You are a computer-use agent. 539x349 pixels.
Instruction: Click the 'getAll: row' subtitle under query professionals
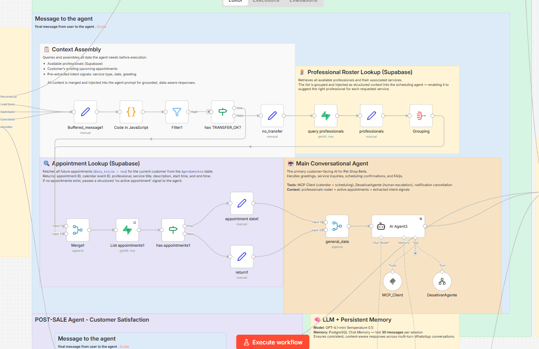point(326,136)
